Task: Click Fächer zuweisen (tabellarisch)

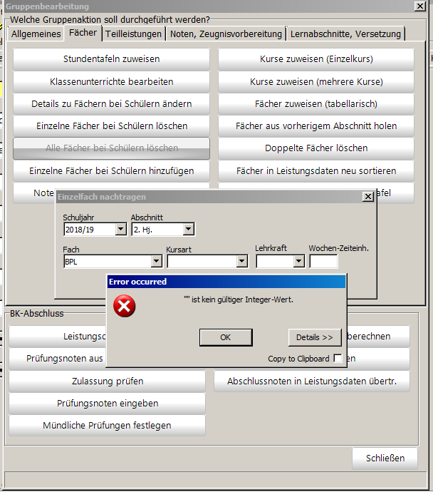Action: [x=316, y=104]
